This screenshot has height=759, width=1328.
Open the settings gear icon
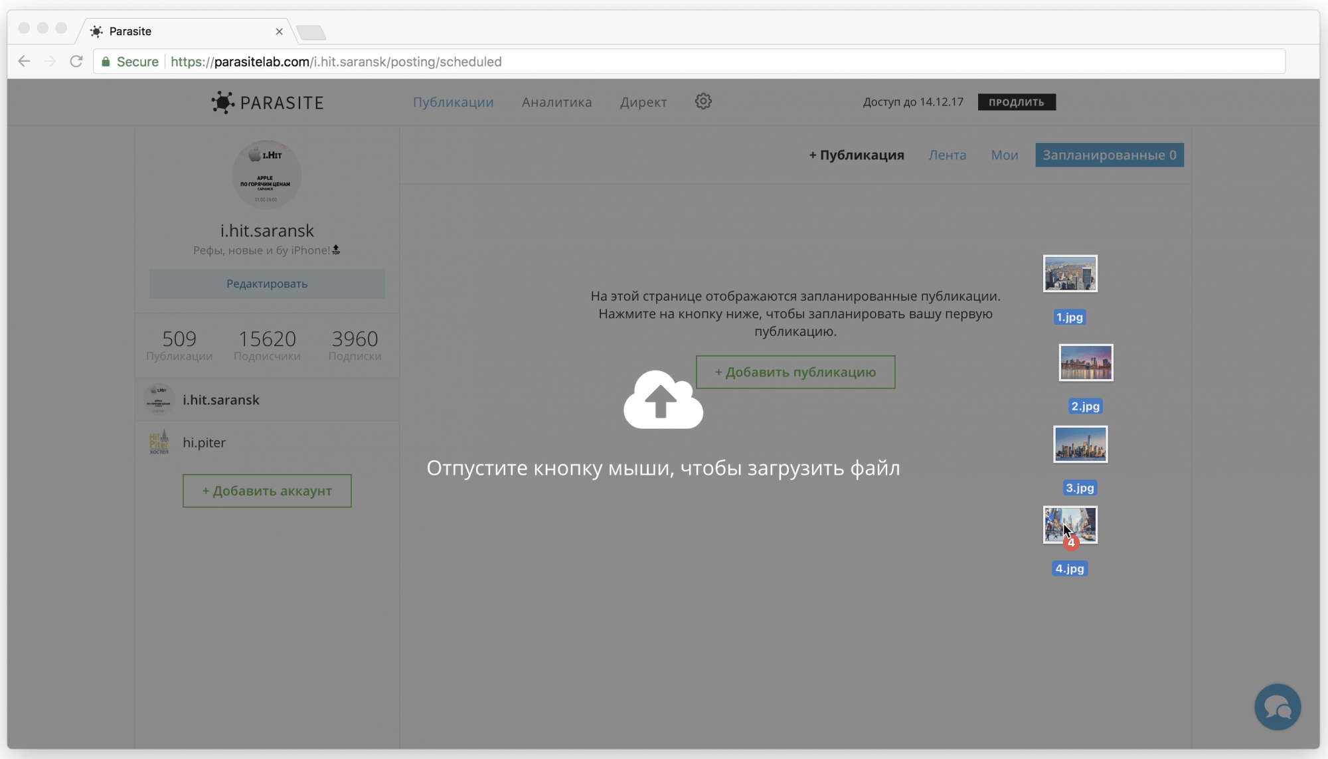(703, 102)
